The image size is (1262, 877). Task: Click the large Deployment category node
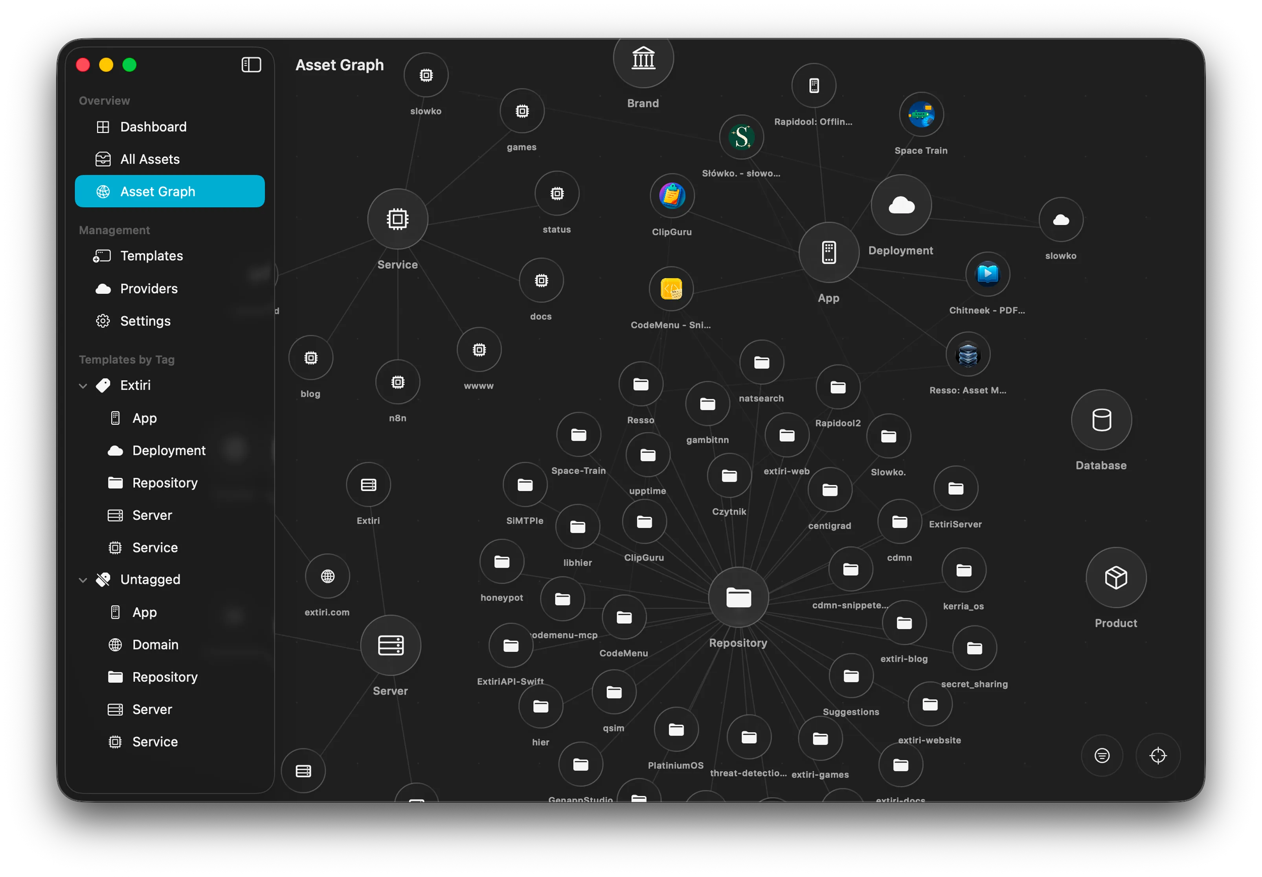click(901, 205)
